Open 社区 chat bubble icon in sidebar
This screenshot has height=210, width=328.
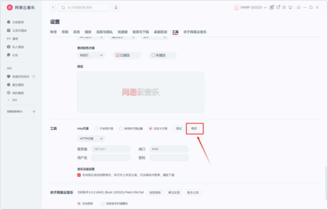pyautogui.click(x=9, y=55)
